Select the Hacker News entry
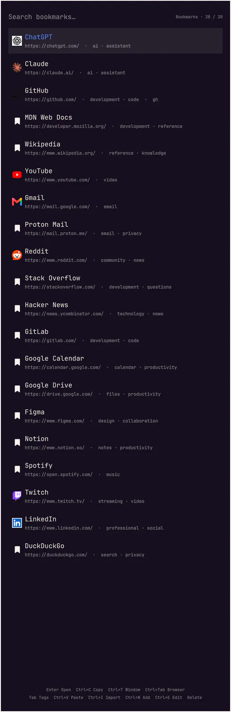 tap(115, 308)
